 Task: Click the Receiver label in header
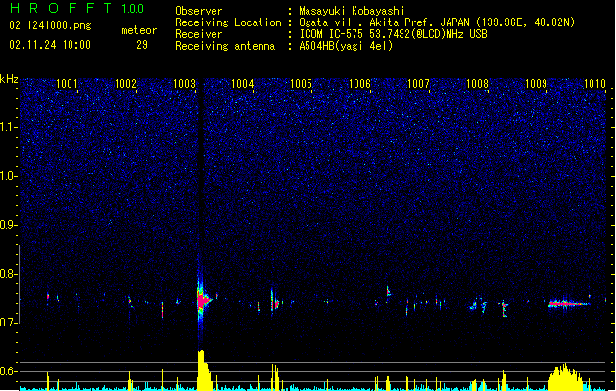click(x=199, y=34)
